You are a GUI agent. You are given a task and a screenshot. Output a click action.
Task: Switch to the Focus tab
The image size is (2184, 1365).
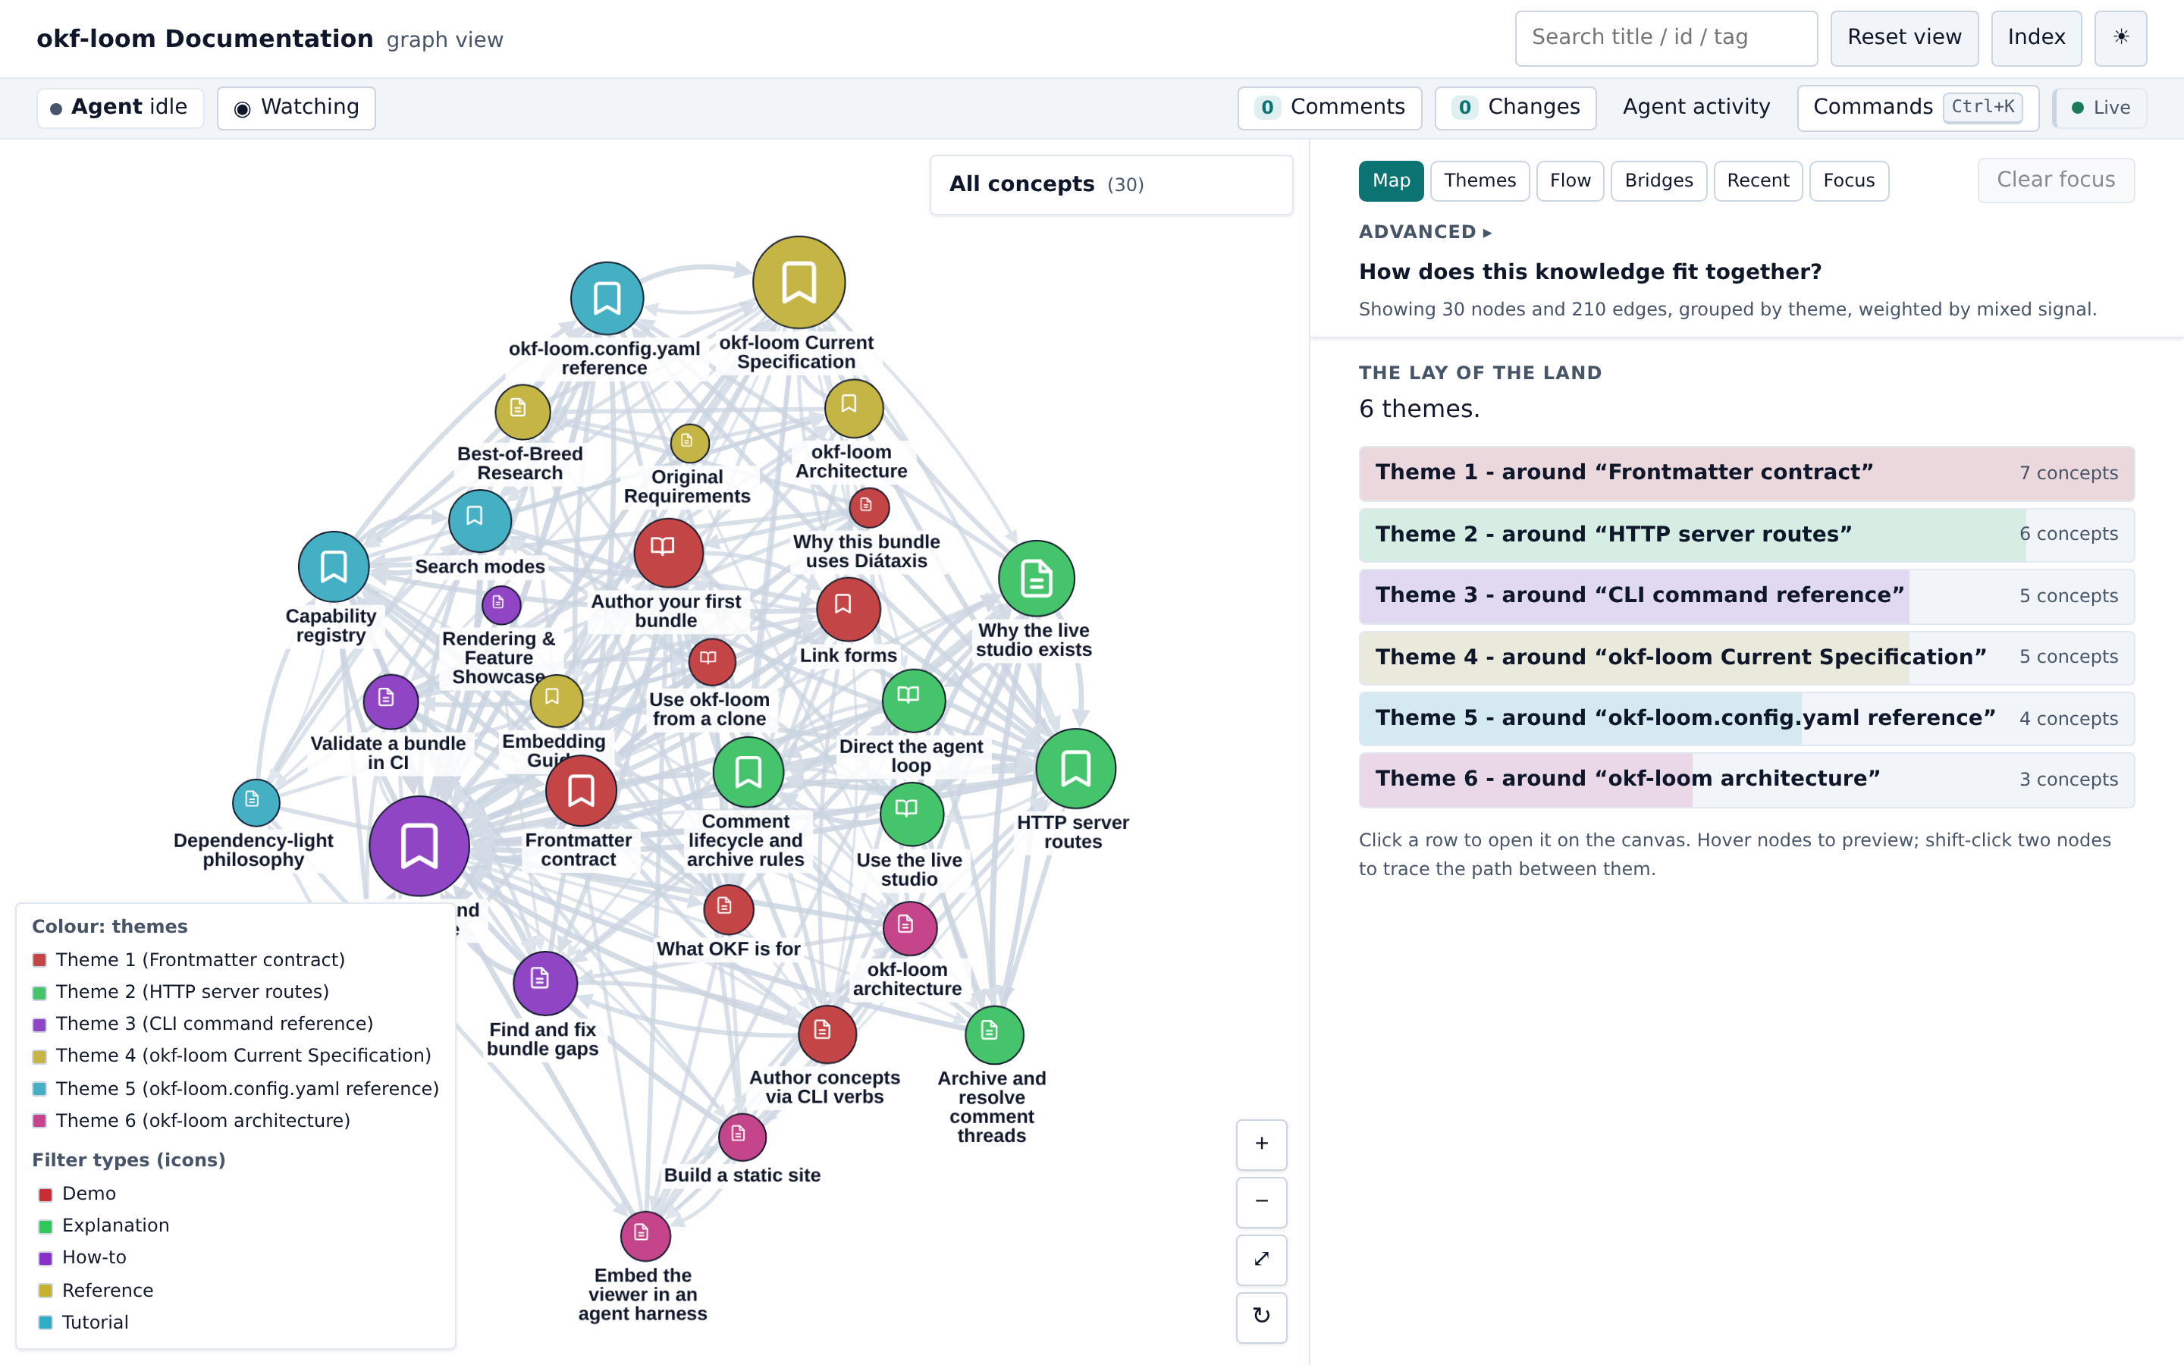point(1848,180)
